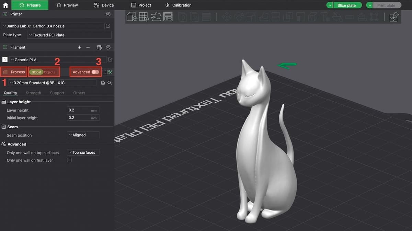Enable the Advanced settings toggle
Image resolution: width=412 pixels, height=231 pixels.
95,72
